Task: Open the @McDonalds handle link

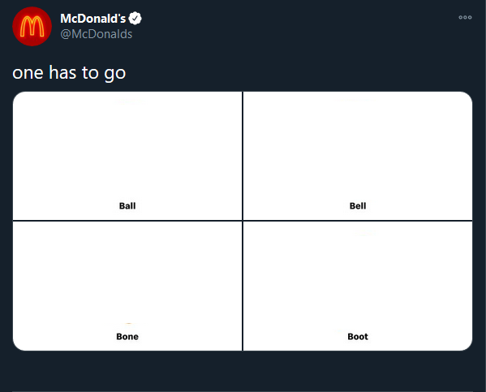Action: coord(97,34)
